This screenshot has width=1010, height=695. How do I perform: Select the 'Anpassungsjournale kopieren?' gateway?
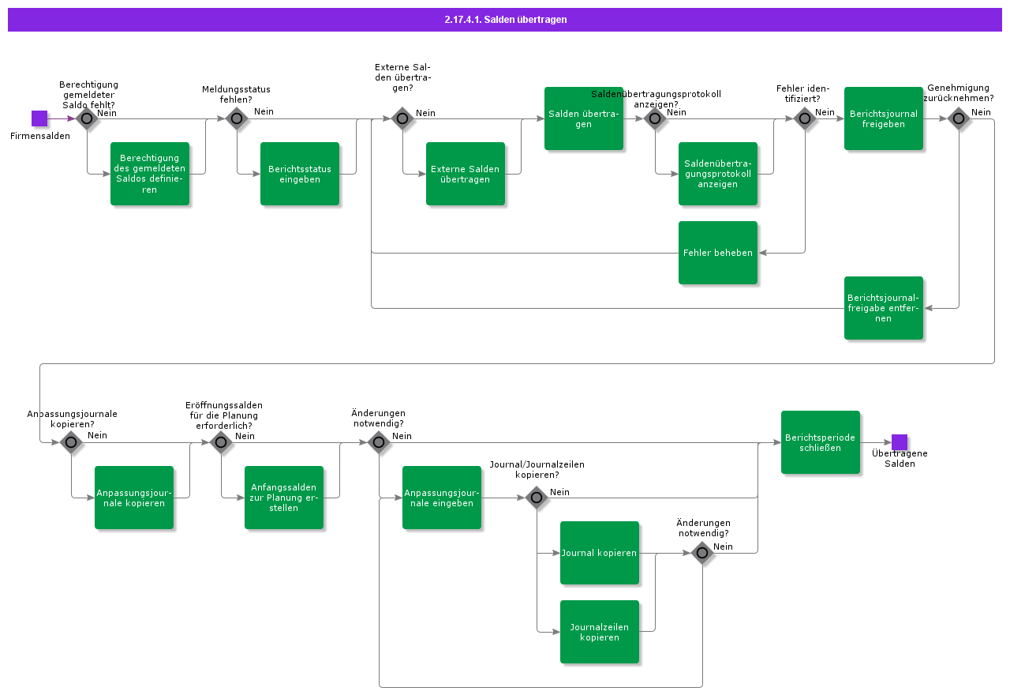click(71, 442)
